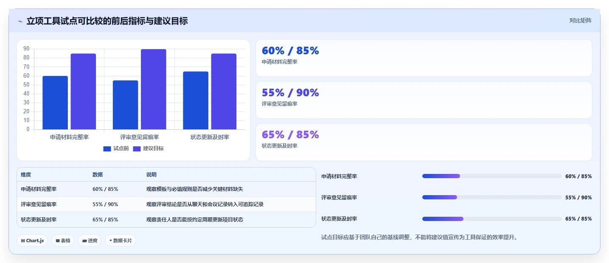Click 申请材料完整率 label beside progress bar
The width and height of the screenshot is (609, 263).
pos(339,176)
